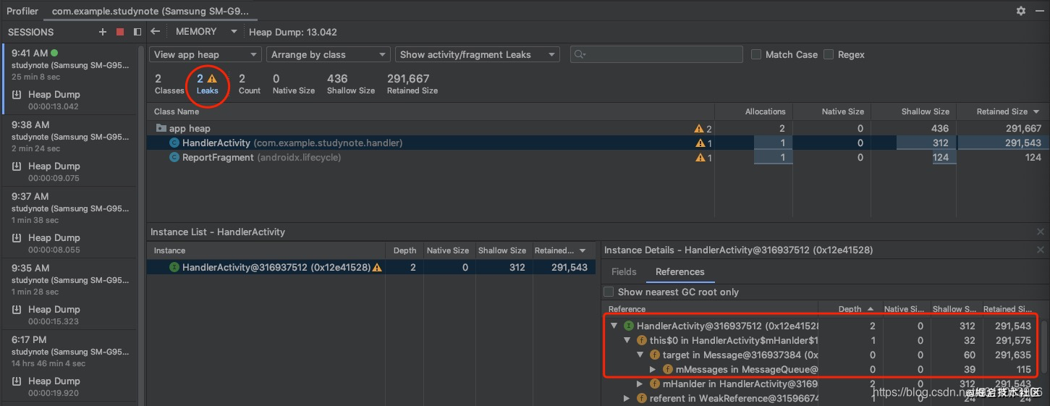Open profiler settings gear
The width and height of the screenshot is (1050, 406).
click(1021, 11)
